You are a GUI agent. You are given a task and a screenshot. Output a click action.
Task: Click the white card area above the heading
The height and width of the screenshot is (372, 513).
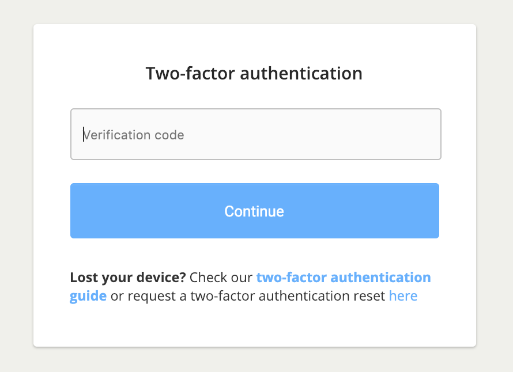(x=255, y=43)
